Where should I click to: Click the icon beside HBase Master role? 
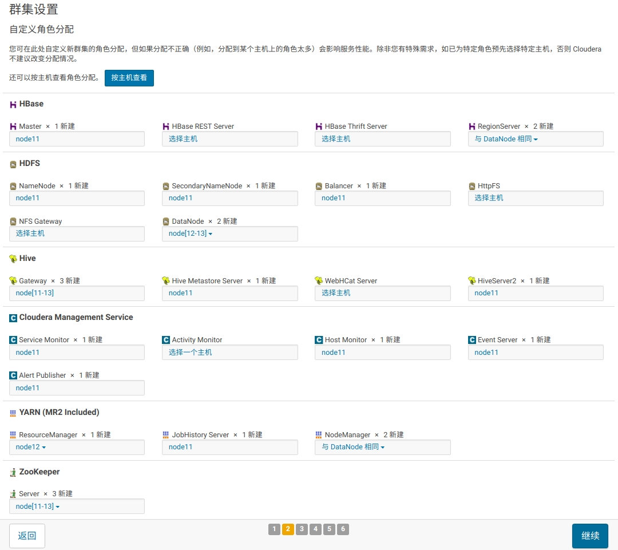13,126
